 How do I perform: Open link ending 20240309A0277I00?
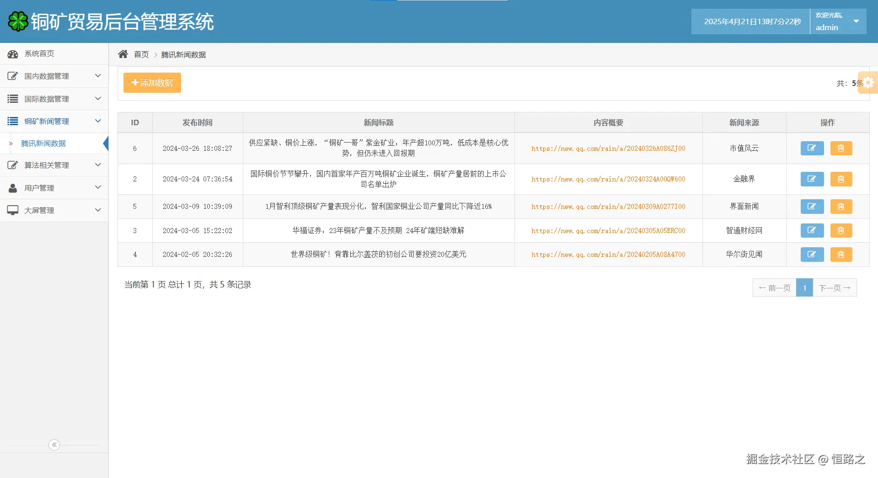click(x=608, y=207)
